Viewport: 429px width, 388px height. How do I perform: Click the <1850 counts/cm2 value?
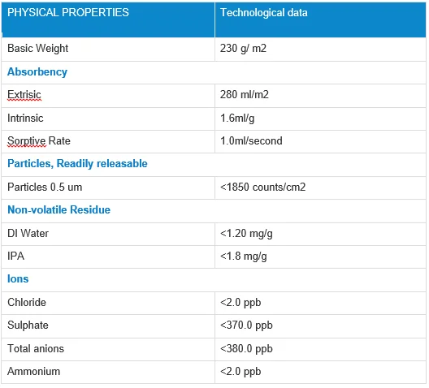(x=262, y=188)
